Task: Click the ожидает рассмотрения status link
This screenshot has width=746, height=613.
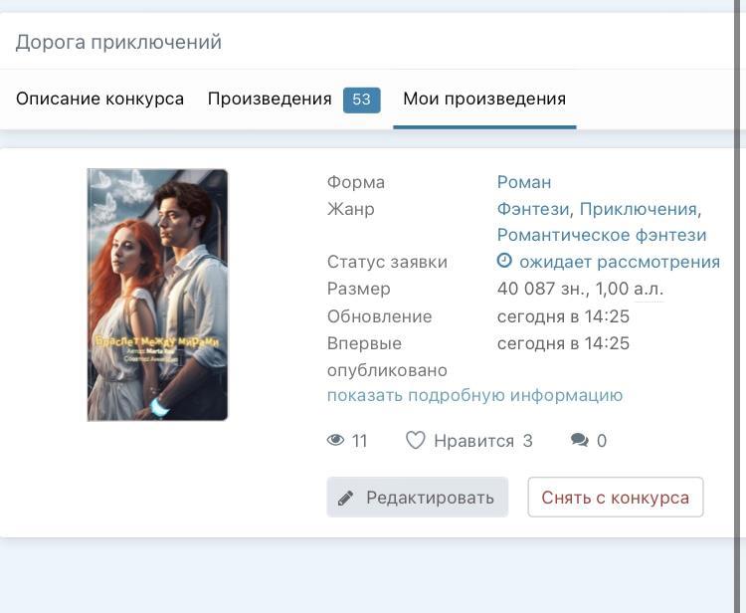Action: (x=619, y=262)
